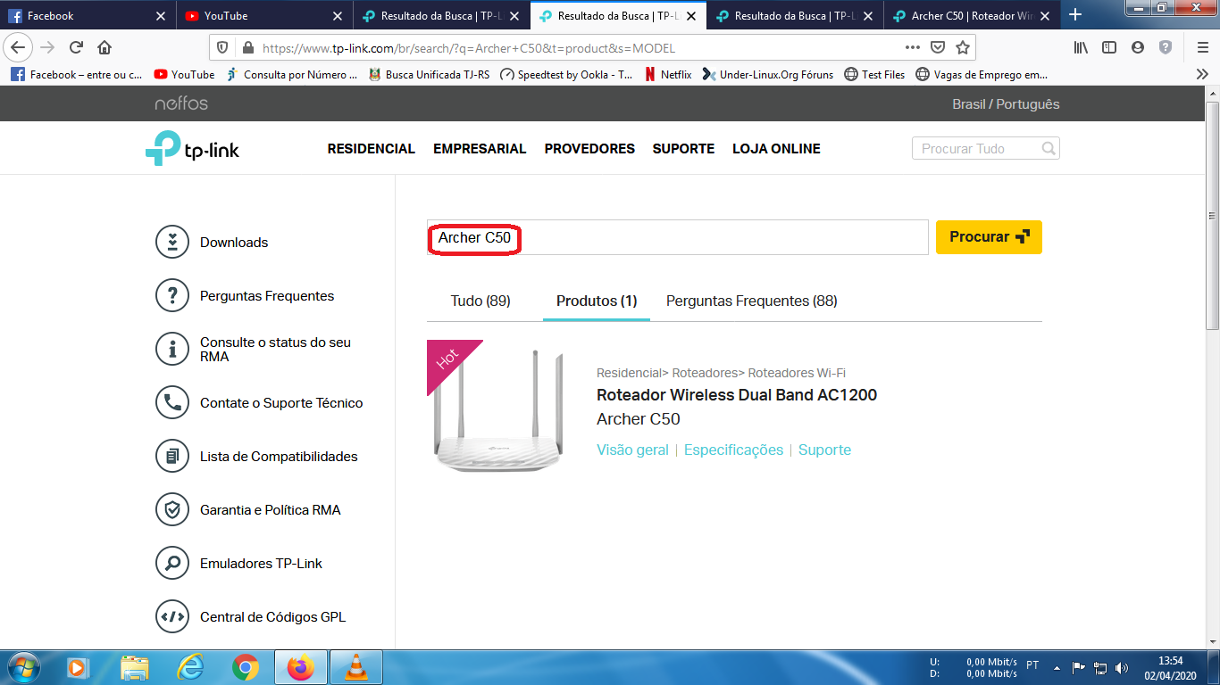Click Emuladores TP-Link magnifier icon
Image resolution: width=1220 pixels, height=685 pixels.
[x=172, y=564]
